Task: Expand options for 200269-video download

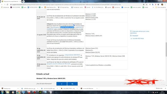Action: pos(38,89)
